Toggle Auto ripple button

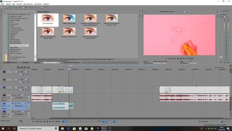109,122
